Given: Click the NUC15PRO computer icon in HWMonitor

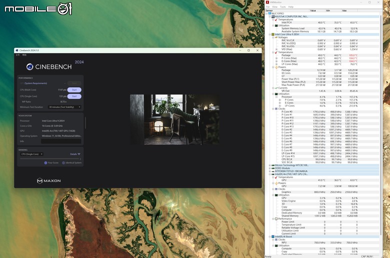Looking at the screenshot, I should coord(269,13).
